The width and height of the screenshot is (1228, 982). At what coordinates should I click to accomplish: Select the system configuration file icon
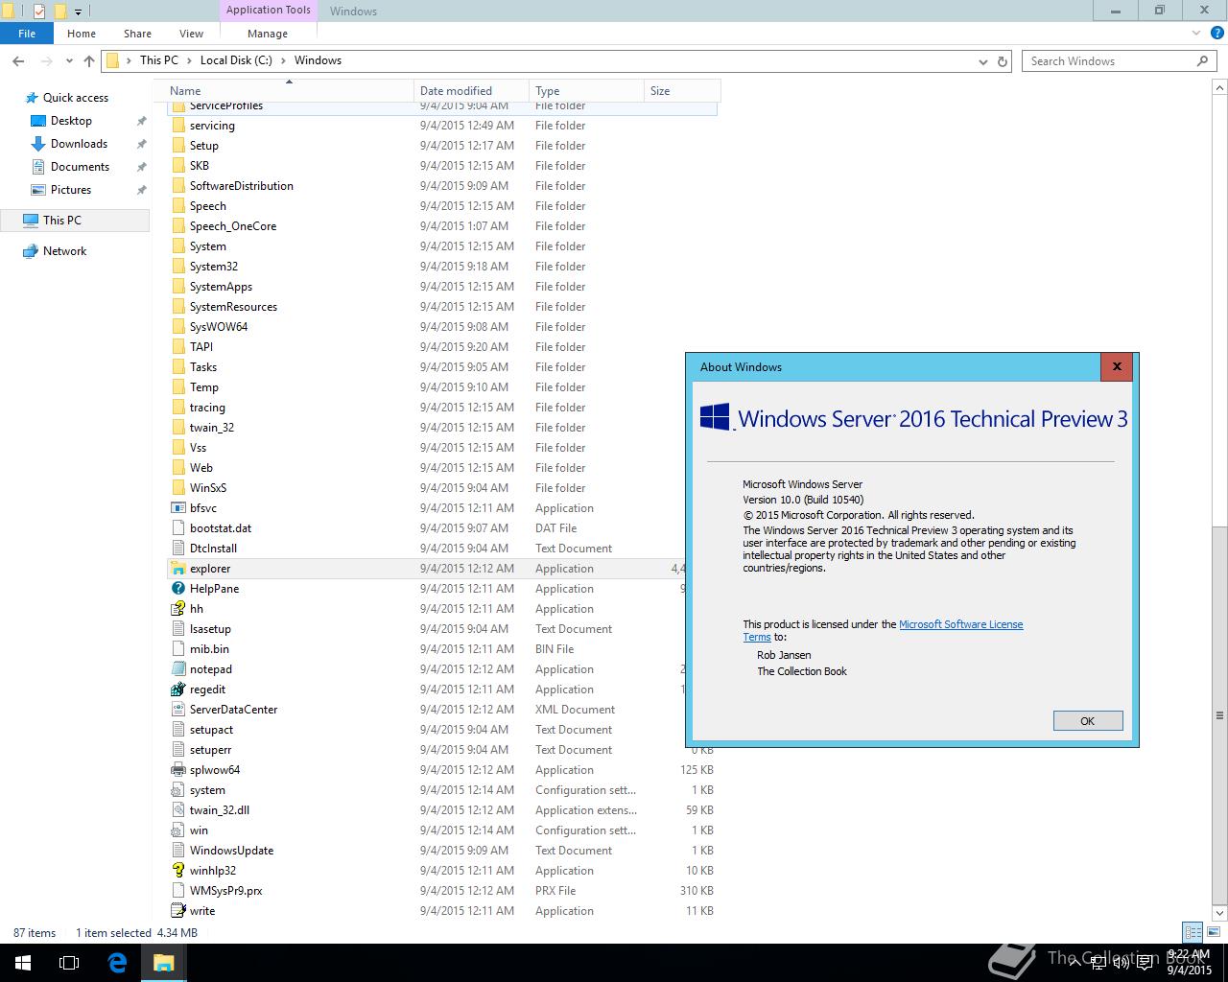178,790
